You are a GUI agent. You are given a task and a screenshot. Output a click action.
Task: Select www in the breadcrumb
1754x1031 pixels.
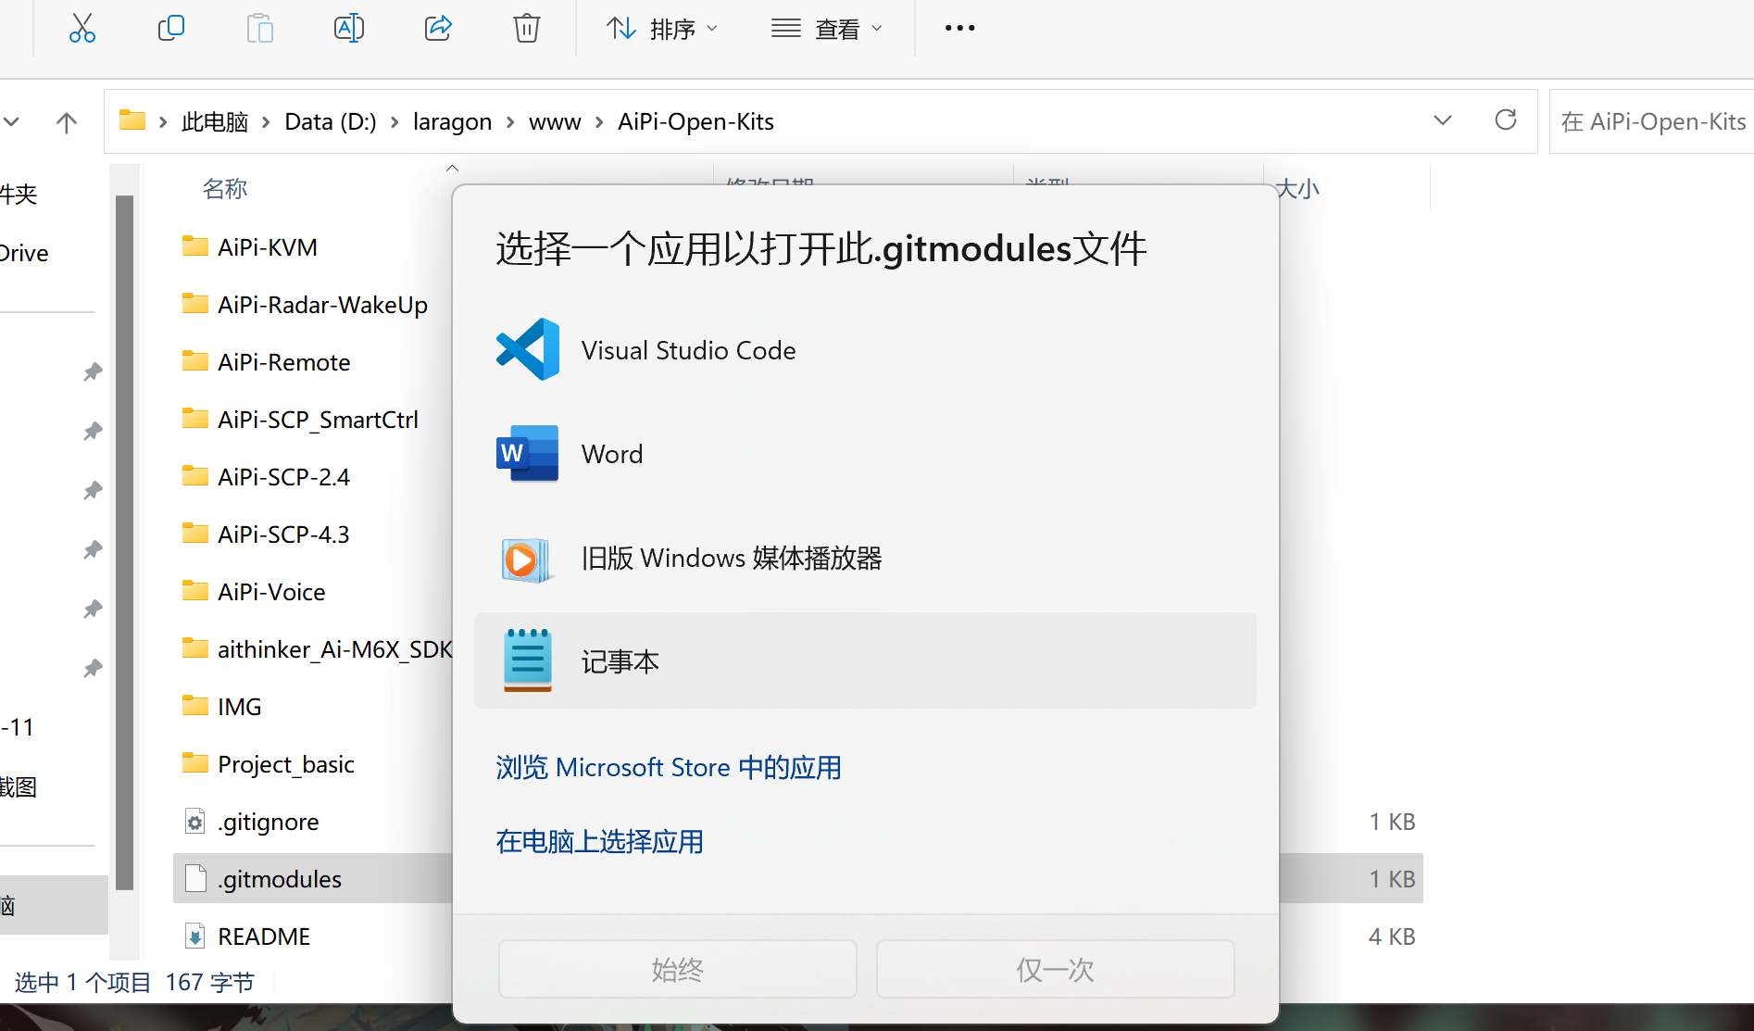coord(555,121)
